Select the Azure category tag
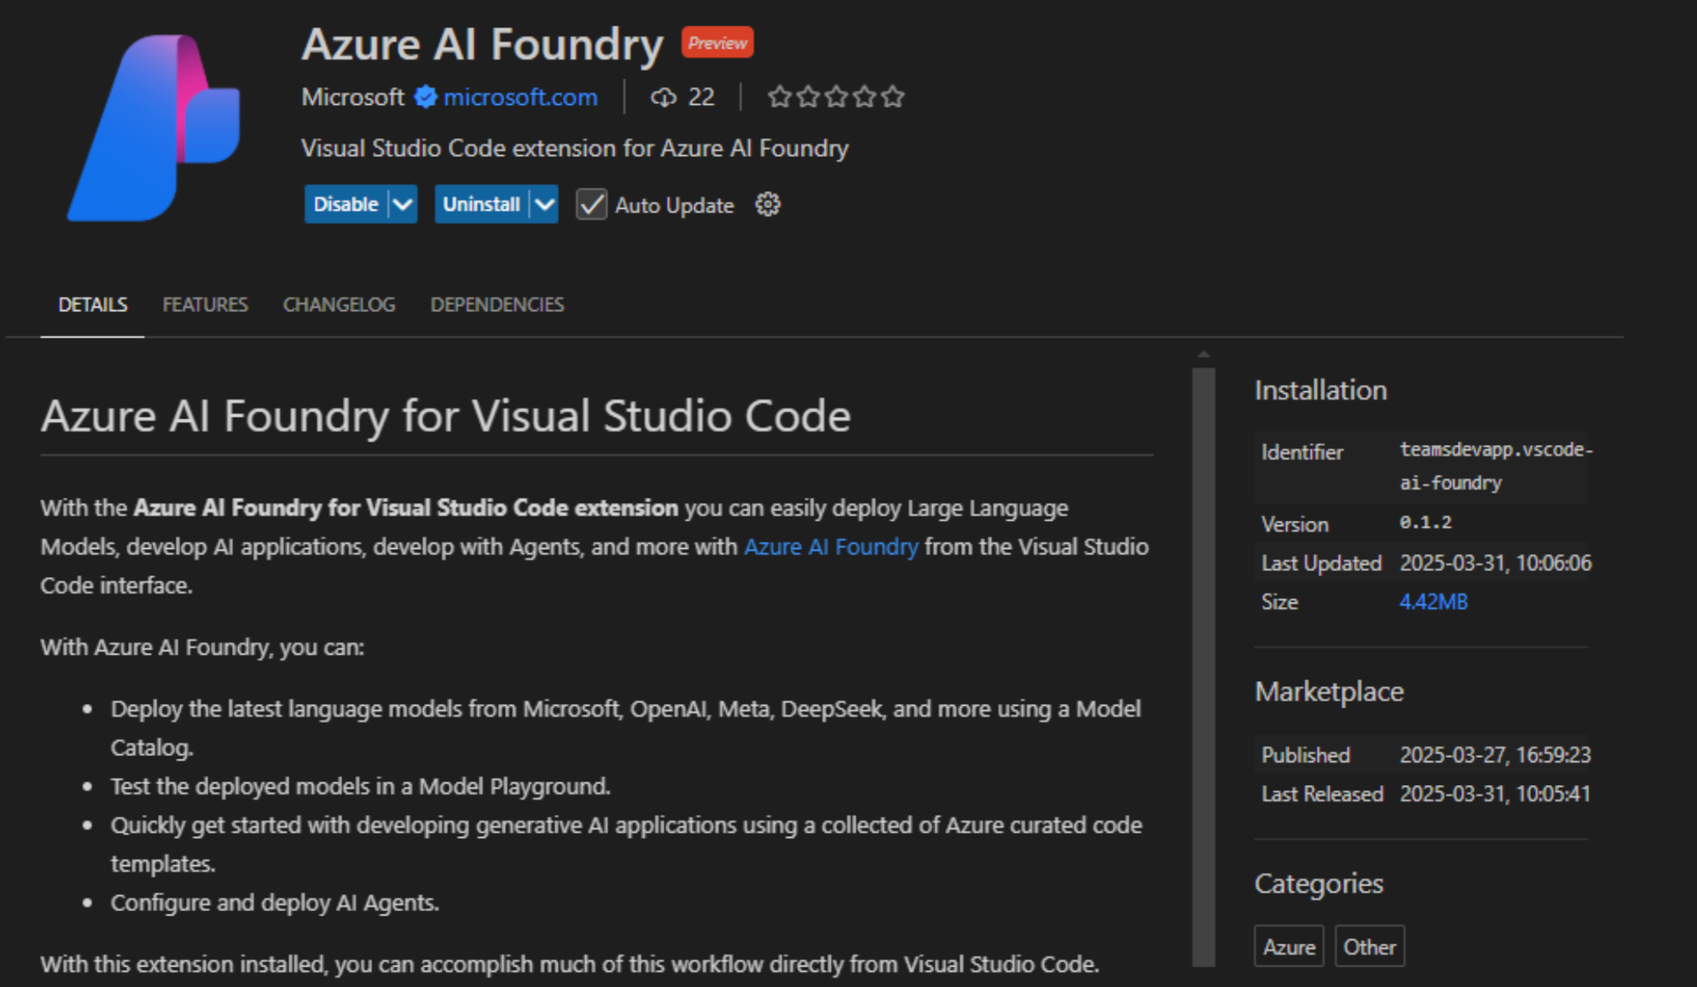This screenshot has height=987, width=1697. (x=1289, y=946)
